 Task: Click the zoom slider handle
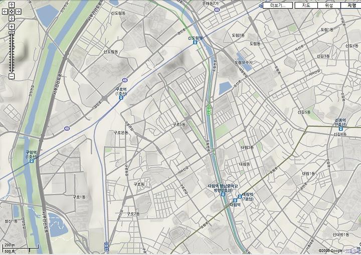pos(12,33)
